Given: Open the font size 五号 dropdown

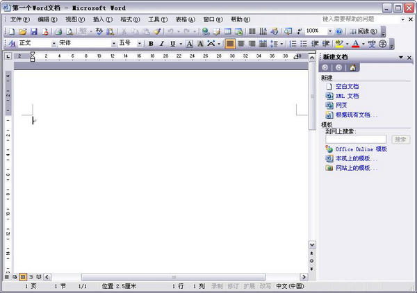Looking at the screenshot, I should coord(140,44).
